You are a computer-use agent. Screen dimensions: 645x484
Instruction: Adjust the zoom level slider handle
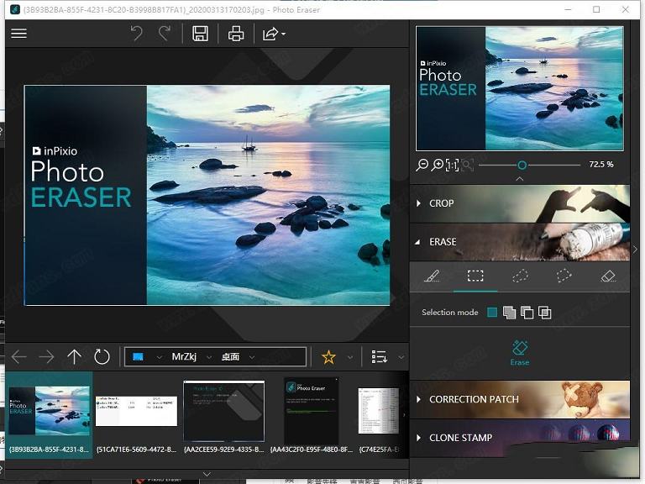(522, 166)
